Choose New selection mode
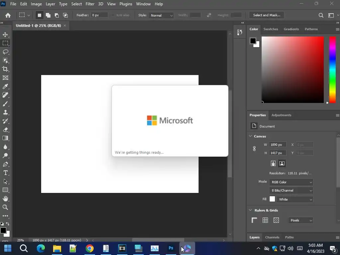The height and width of the screenshot is (255, 340). [x=39, y=15]
